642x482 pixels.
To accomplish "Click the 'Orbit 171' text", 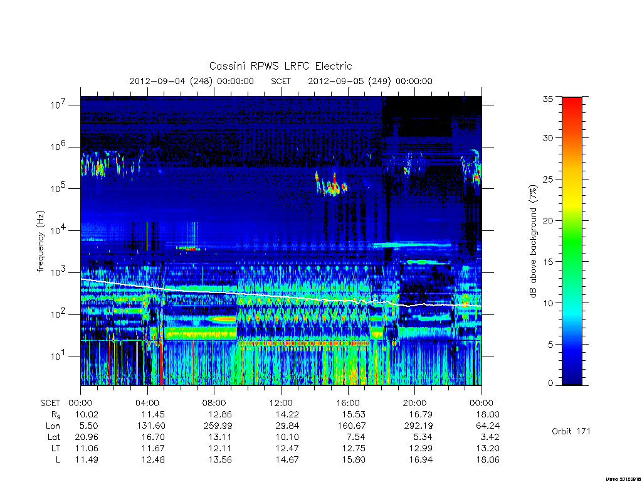I will click(571, 431).
